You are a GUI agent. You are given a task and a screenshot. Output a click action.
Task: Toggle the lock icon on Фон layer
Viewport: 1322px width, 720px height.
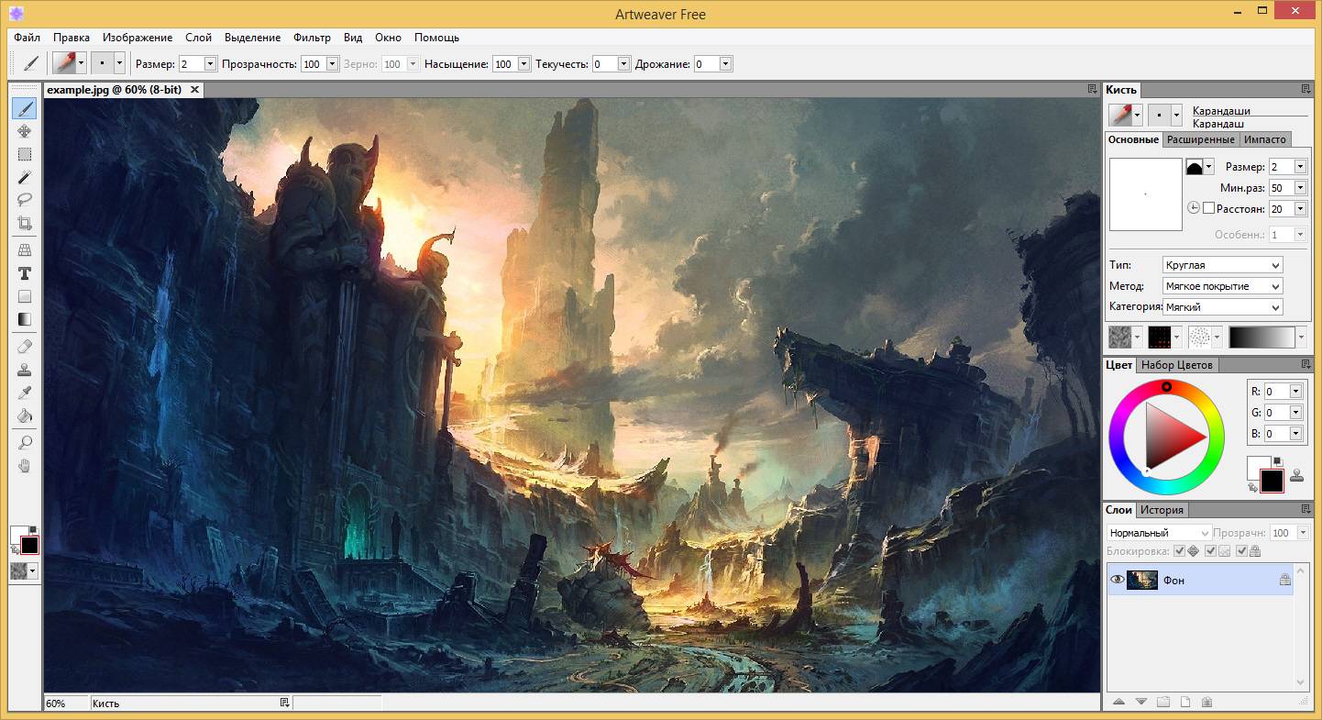point(1284,580)
